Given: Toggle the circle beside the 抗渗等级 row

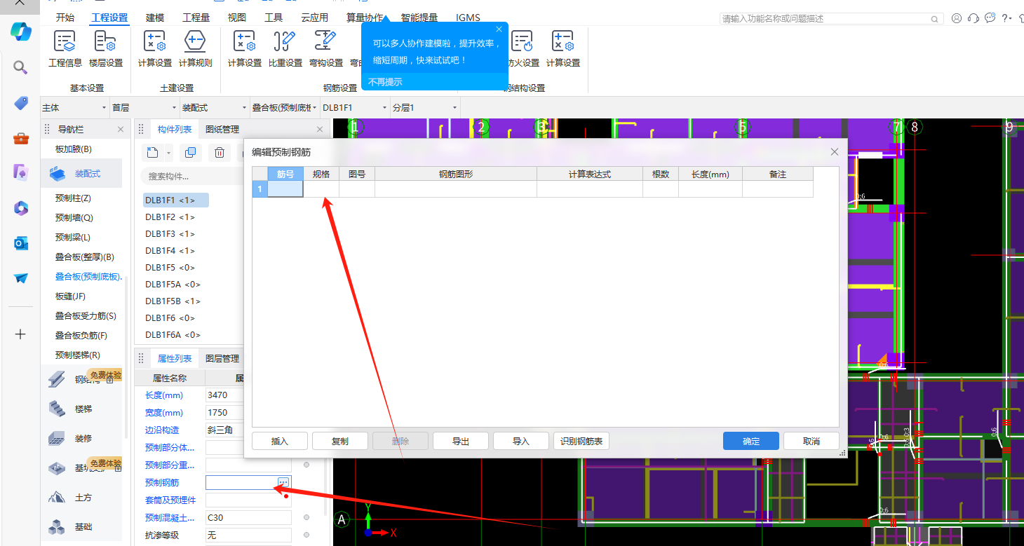Looking at the screenshot, I should 306,535.
